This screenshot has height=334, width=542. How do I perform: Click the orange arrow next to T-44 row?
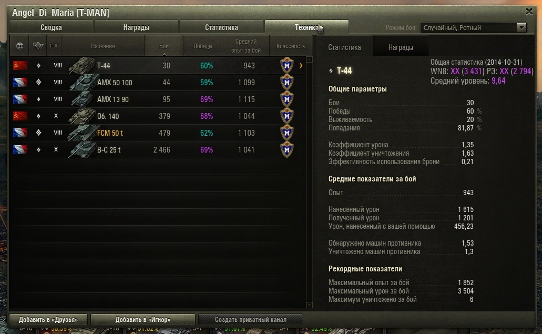click(x=301, y=65)
